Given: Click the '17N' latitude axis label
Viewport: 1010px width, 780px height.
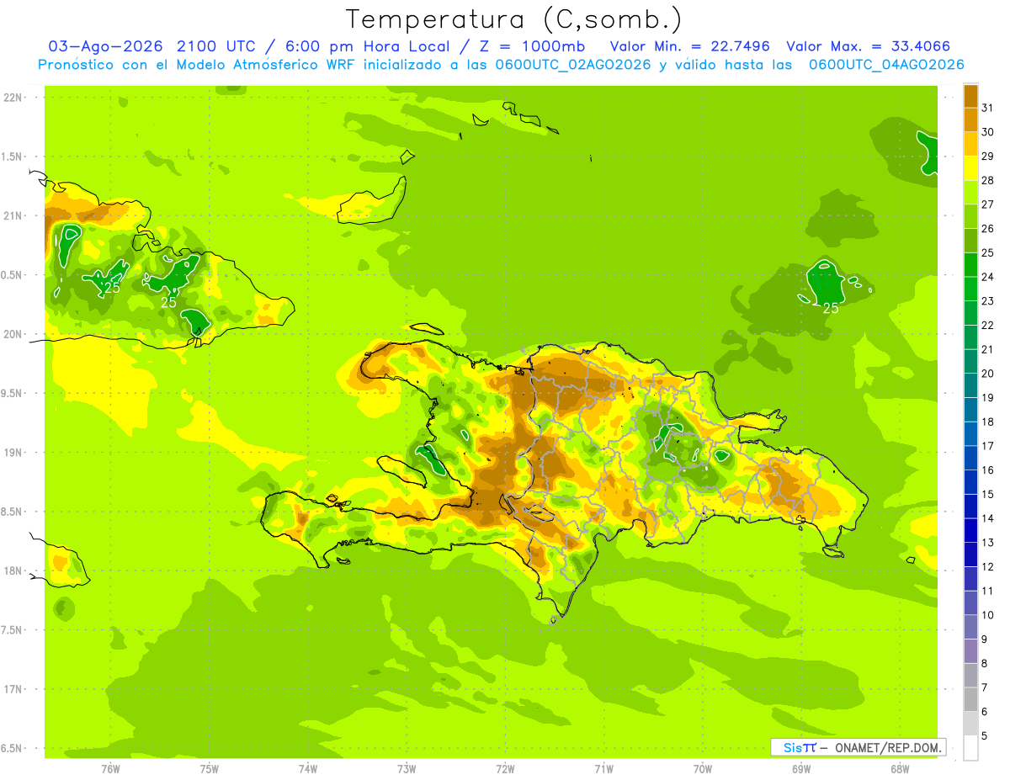Looking at the screenshot, I should [12, 689].
